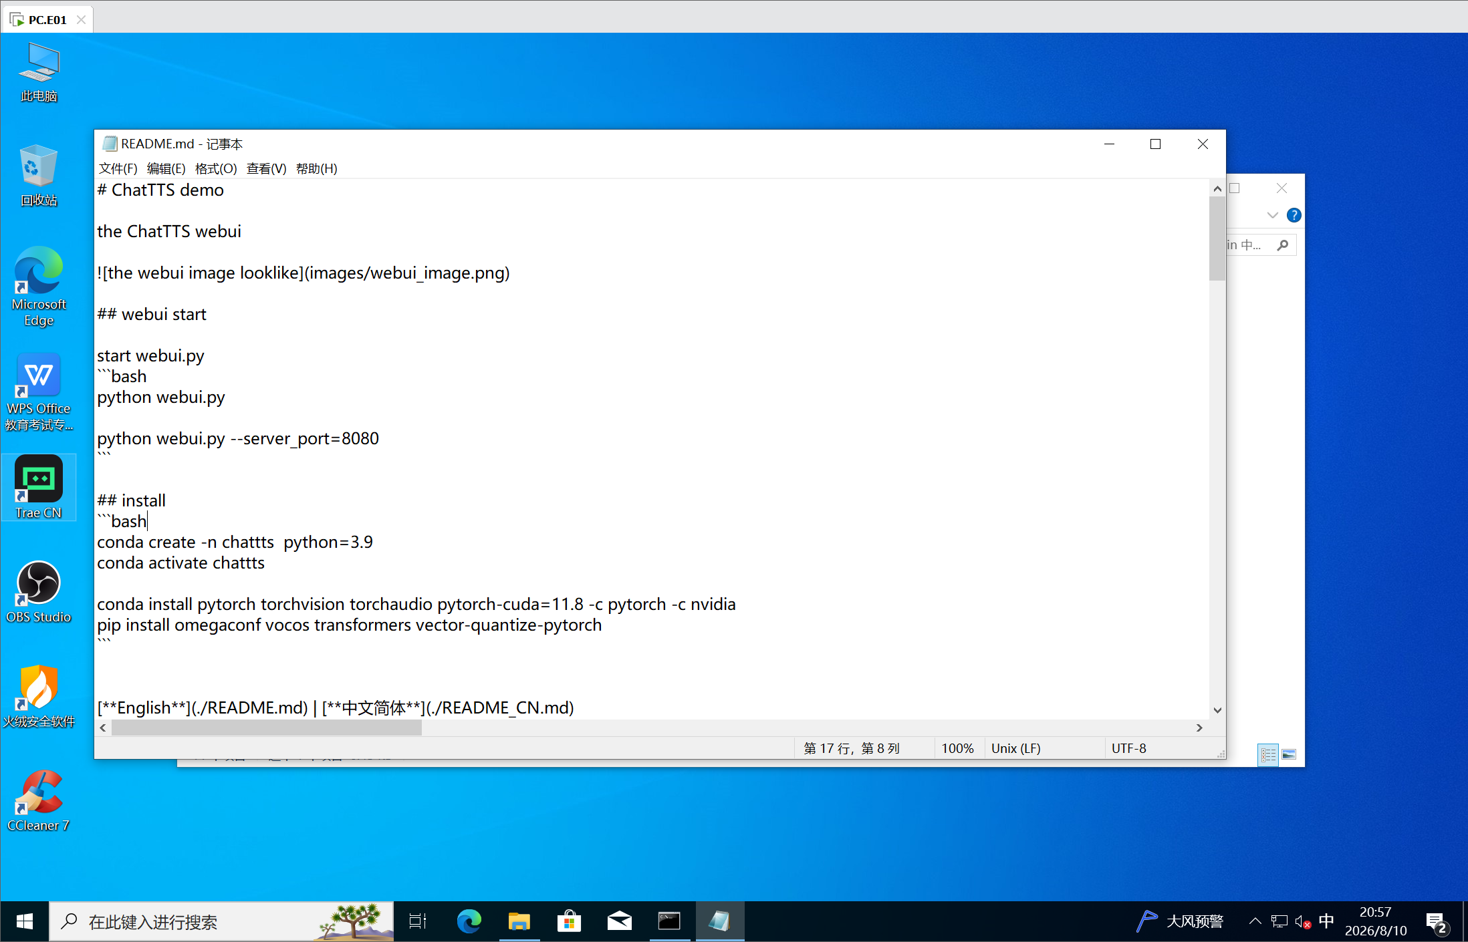Switch to the command prompt taskbar icon
The width and height of the screenshot is (1468, 942).
click(x=669, y=922)
